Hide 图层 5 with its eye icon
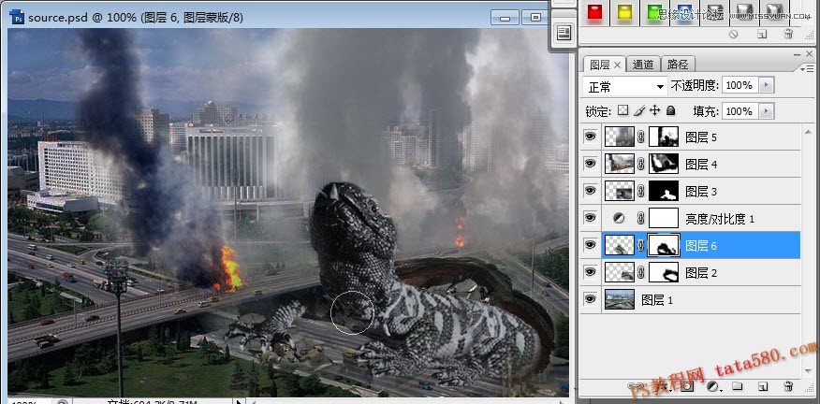820x404 pixels. coord(591,137)
